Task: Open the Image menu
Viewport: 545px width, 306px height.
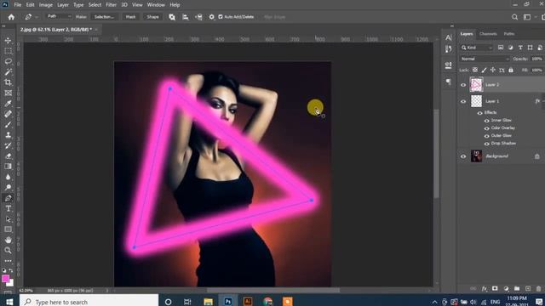Action: tap(45, 5)
